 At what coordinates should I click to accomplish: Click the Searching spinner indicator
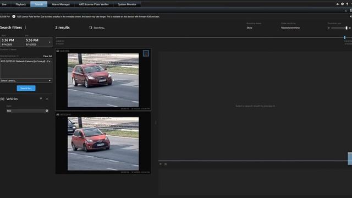point(90,28)
